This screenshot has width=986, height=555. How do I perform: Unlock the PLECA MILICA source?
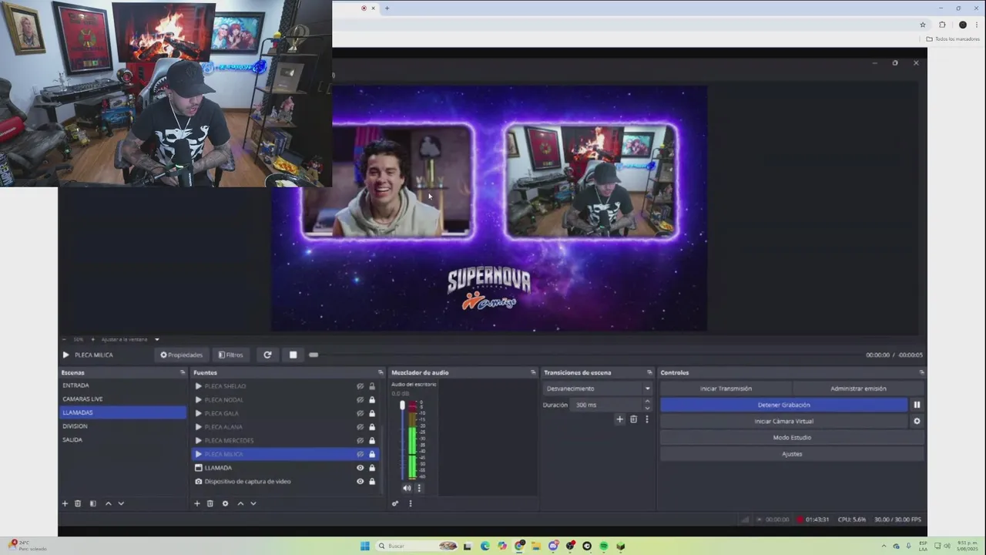[x=372, y=454]
